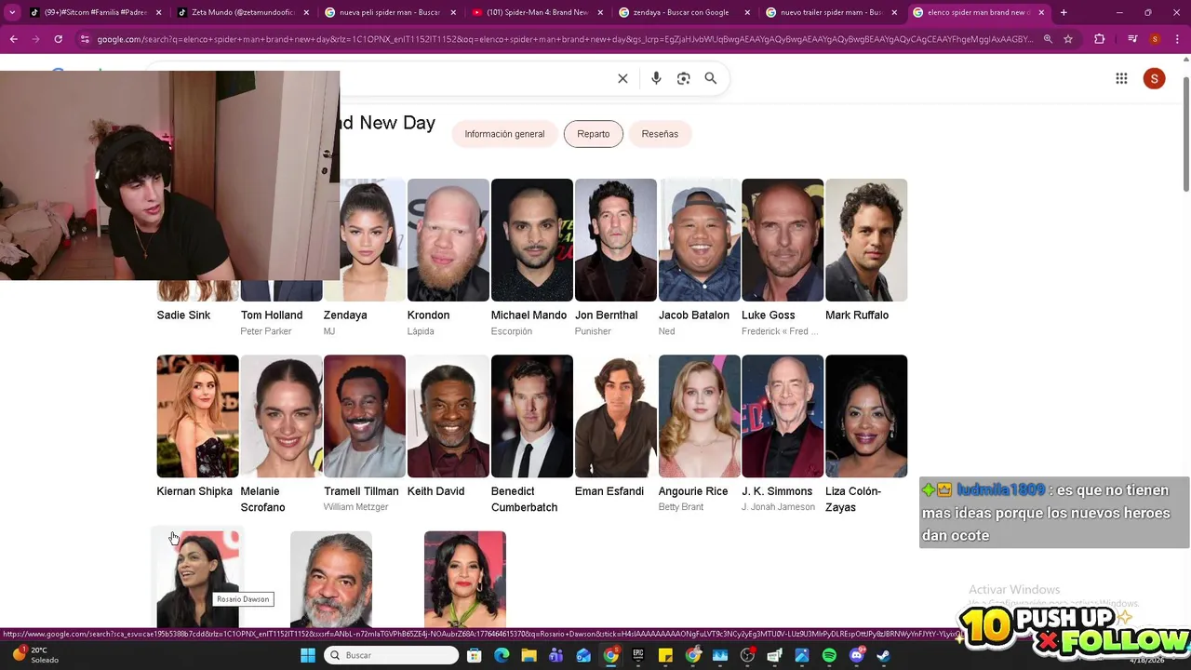Click the 'Peter Parker' role text
Screen dimensions: 1191x670
(266, 331)
